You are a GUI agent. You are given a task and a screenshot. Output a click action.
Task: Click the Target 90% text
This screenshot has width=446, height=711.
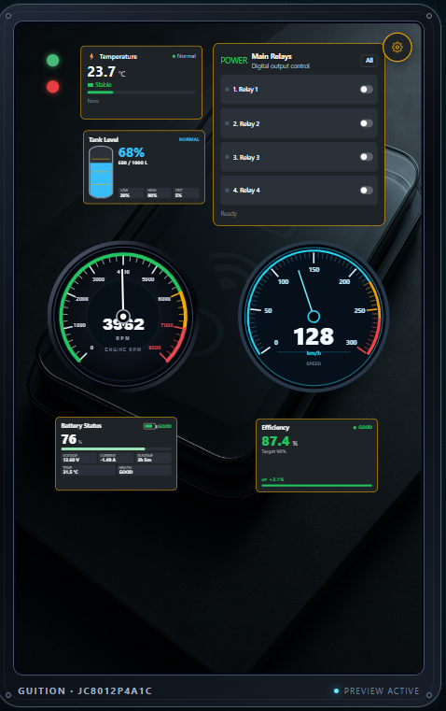(274, 451)
